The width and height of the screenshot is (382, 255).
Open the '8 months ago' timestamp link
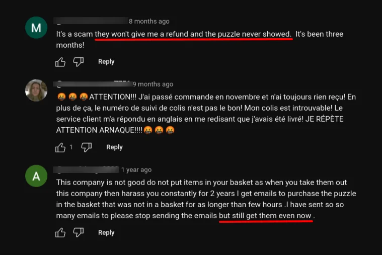point(149,21)
